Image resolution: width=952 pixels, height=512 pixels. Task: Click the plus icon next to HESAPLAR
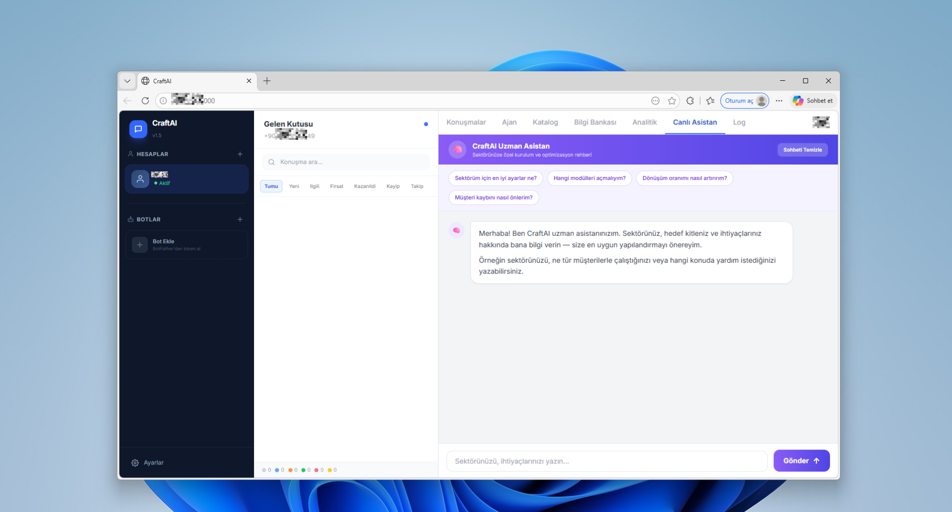click(240, 154)
